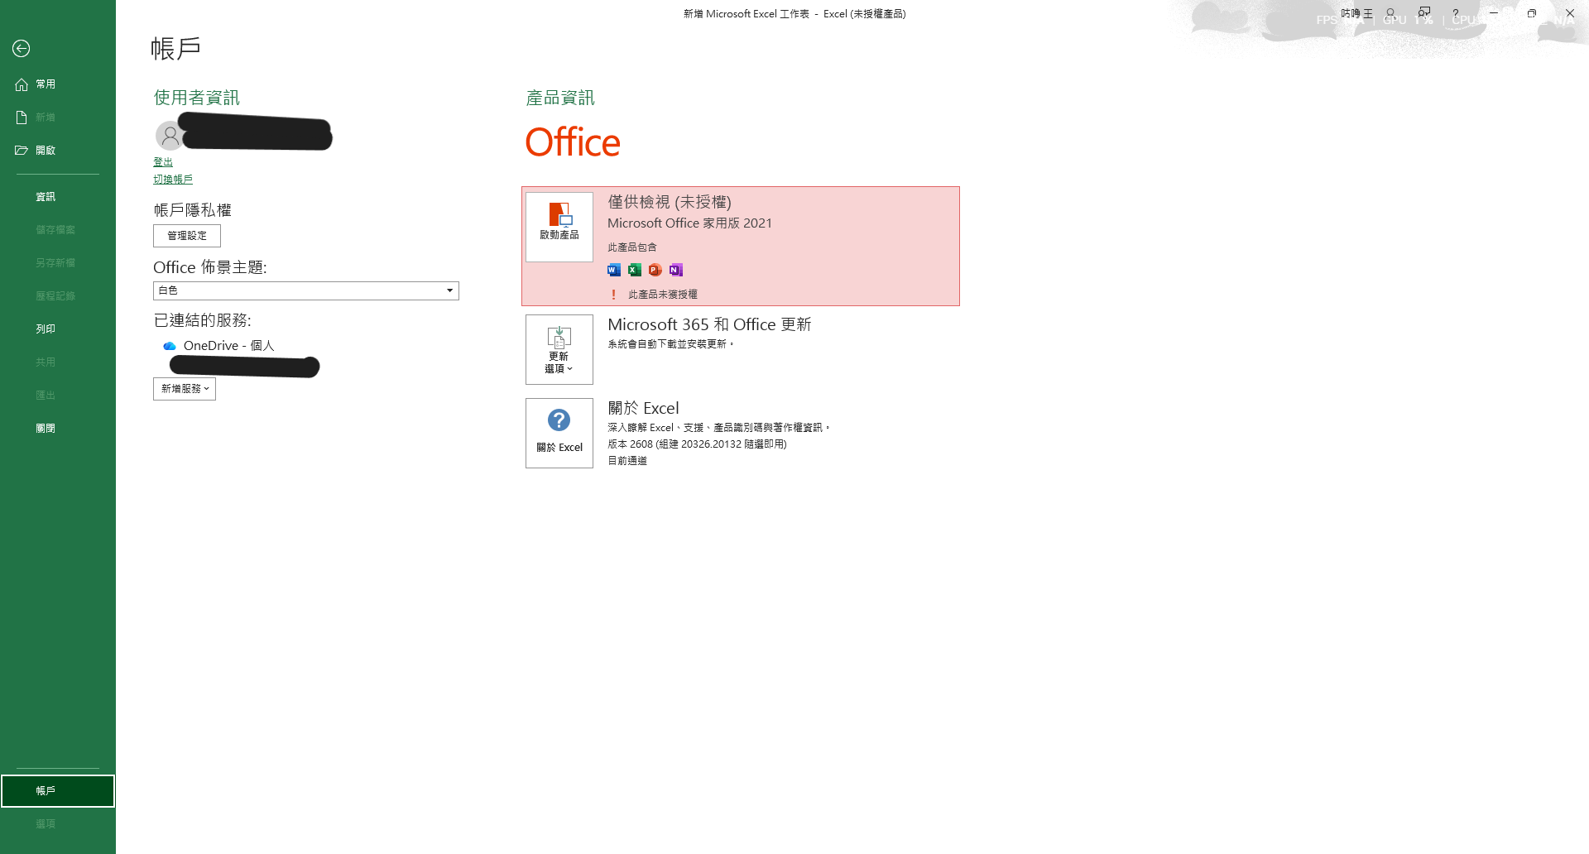
Task: Click the PowerPoint app icon
Action: click(655, 270)
